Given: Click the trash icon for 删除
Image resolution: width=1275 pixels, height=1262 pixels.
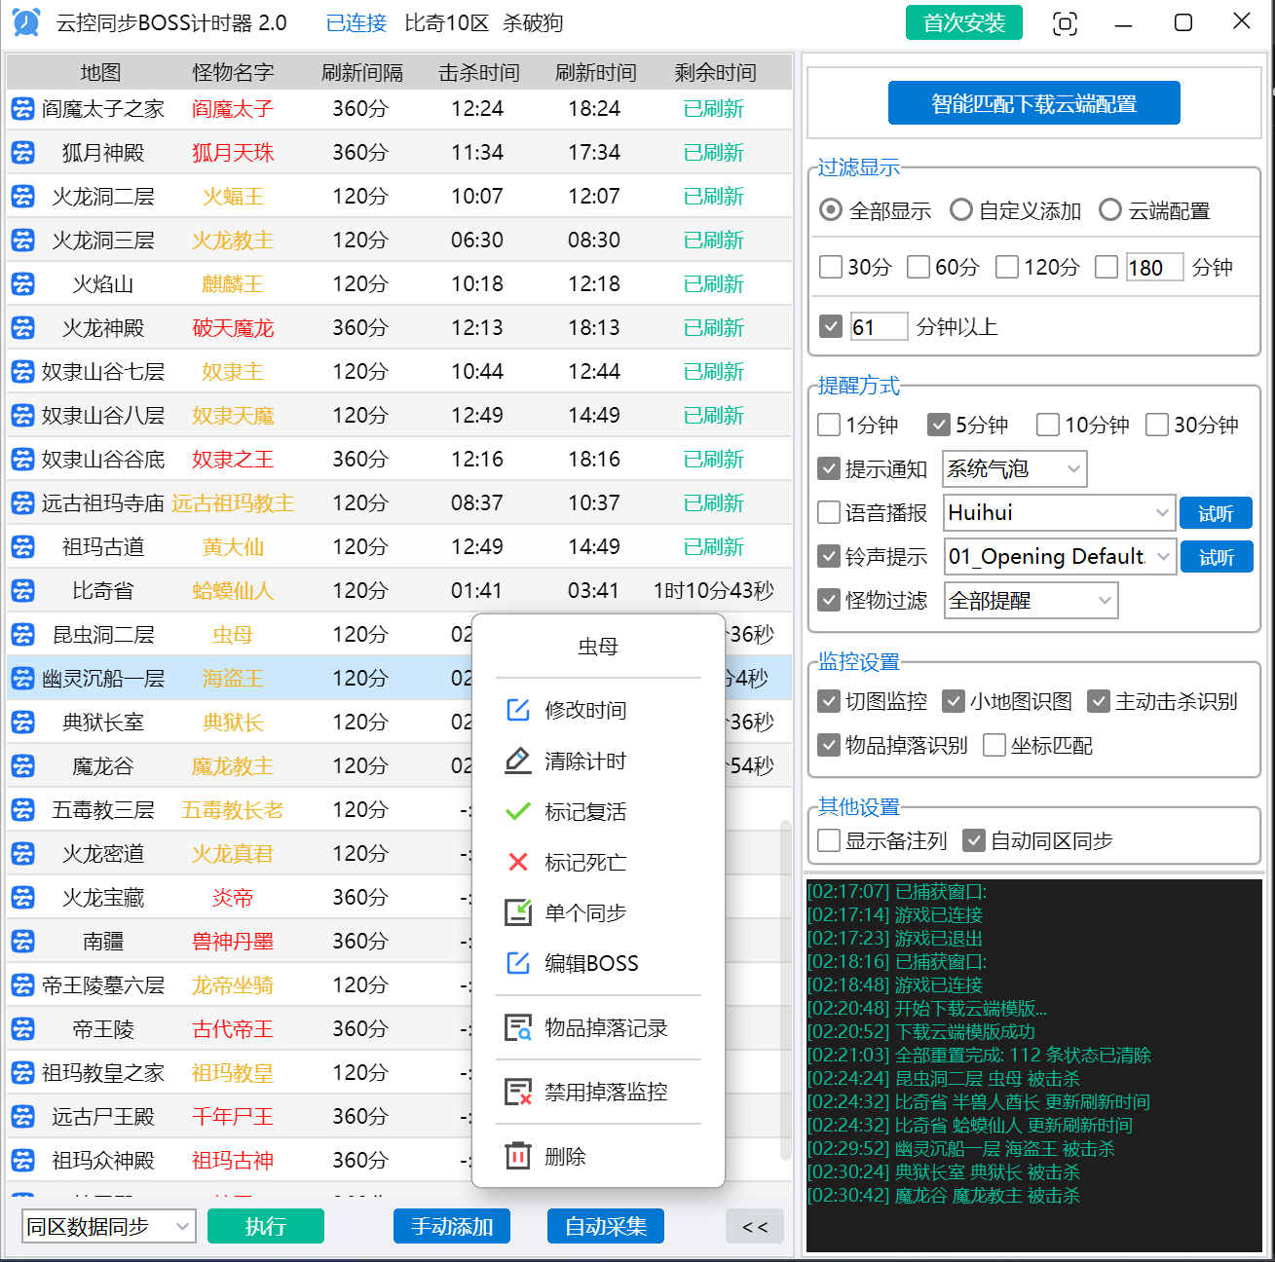Looking at the screenshot, I should 518,1156.
